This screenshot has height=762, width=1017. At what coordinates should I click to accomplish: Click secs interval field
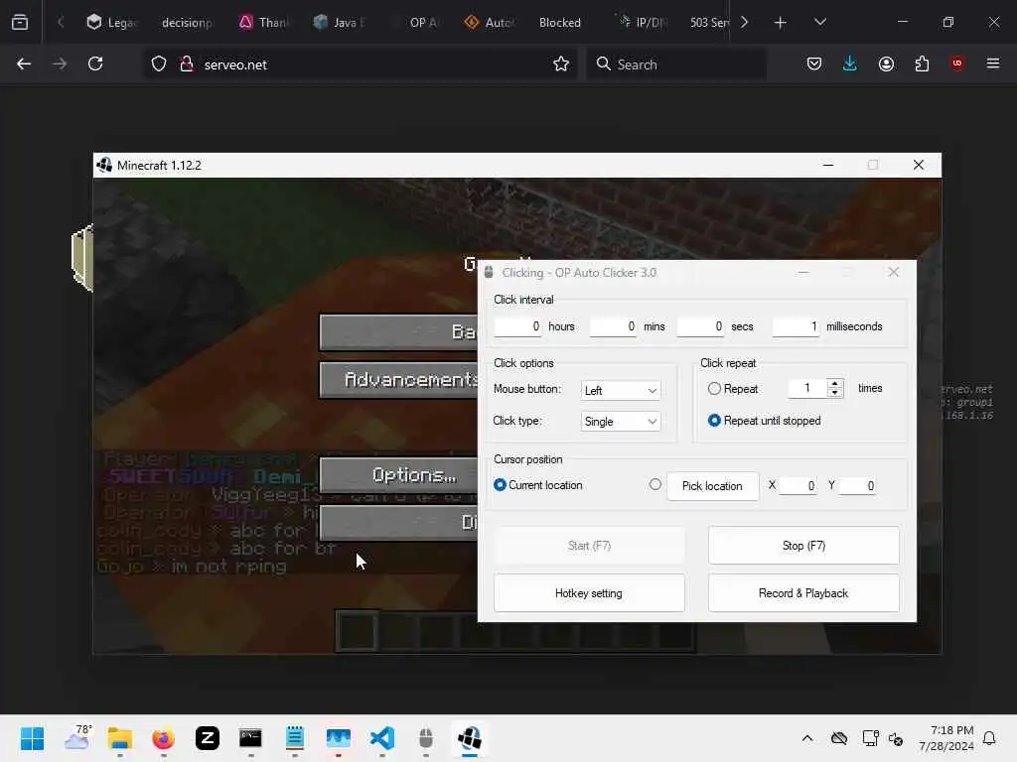point(700,326)
